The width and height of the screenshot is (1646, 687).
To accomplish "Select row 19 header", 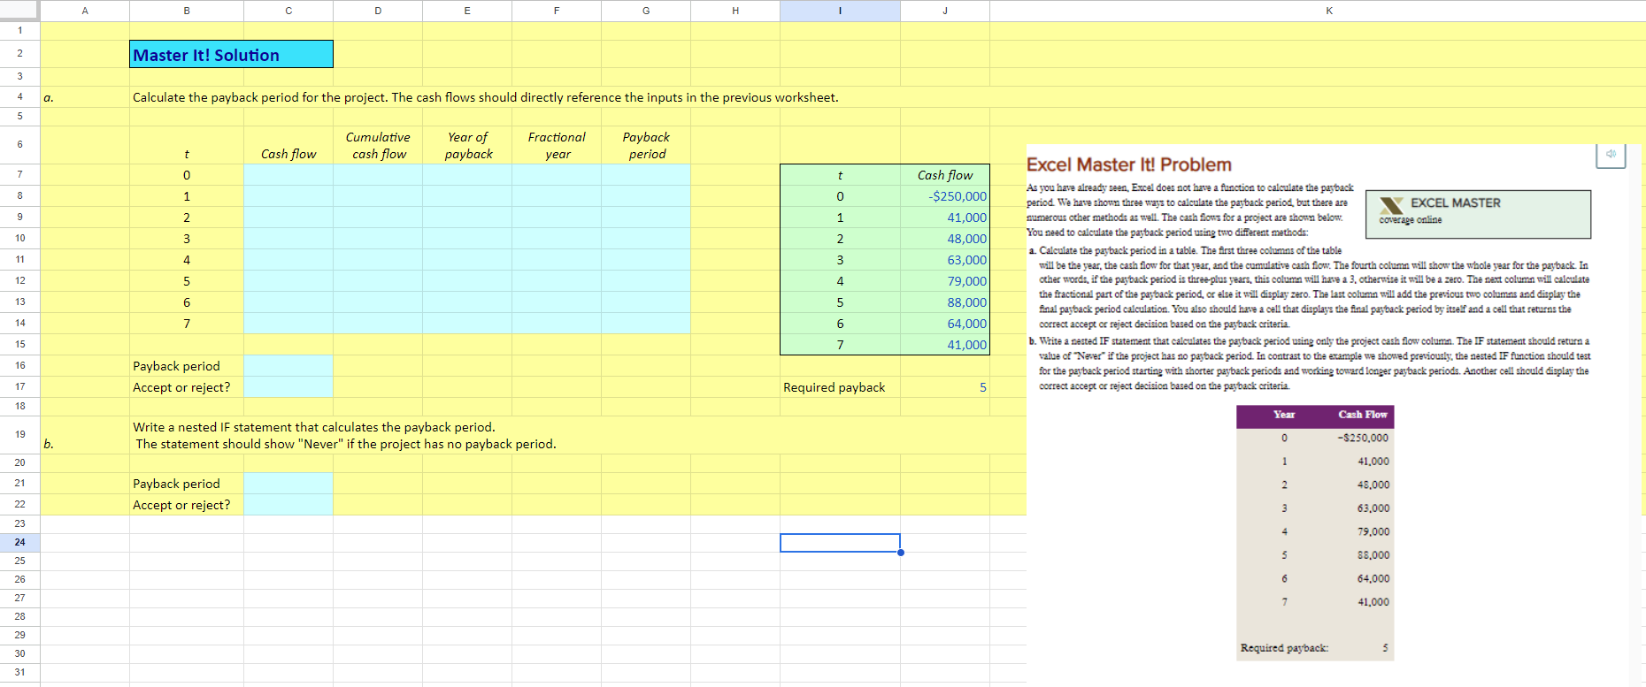I will (19, 434).
